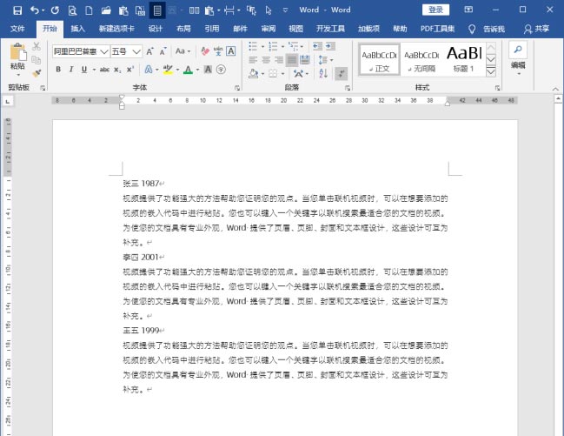This screenshot has height=436, width=564.
Task: Sort the selected paragraphs
Action: pyautogui.click(x=323, y=73)
